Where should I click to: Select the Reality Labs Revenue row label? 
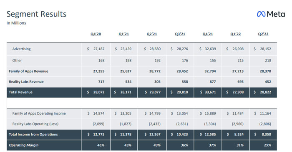click(26, 82)
